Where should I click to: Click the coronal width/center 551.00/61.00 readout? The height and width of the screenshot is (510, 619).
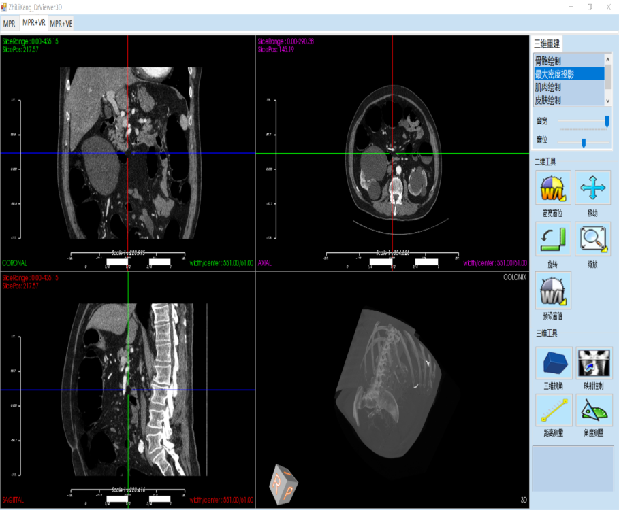(x=221, y=263)
